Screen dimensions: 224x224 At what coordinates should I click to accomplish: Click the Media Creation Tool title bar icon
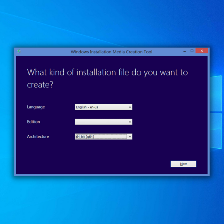click(19, 51)
